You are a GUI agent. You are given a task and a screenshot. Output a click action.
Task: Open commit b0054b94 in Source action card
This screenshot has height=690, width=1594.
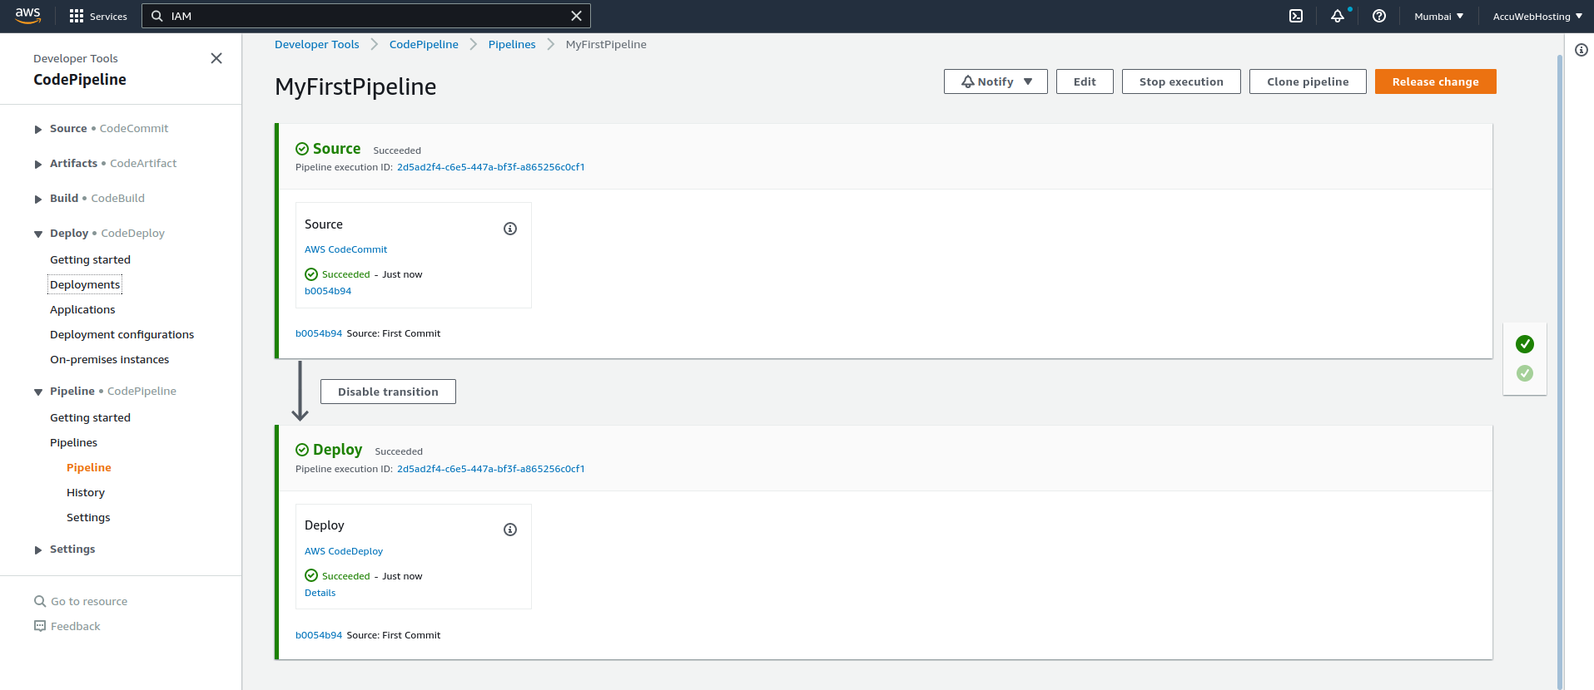tap(328, 291)
